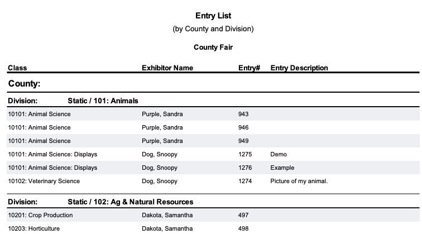Select entry number 943 row
The height and width of the screenshot is (234, 422).
point(213,114)
